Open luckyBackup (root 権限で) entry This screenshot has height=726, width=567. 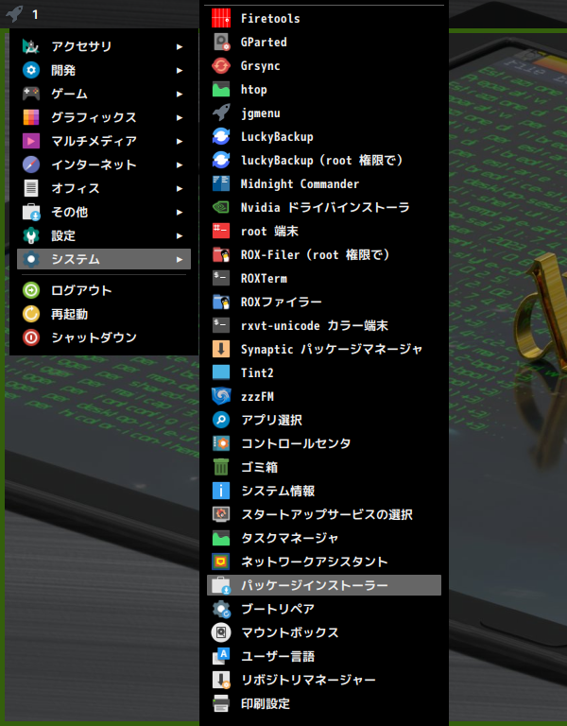click(324, 160)
